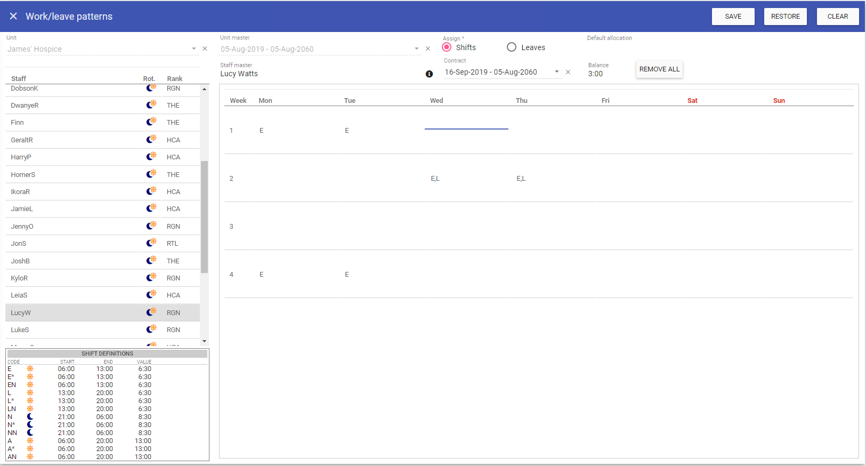
Task: Clear the Contract date selection
Action: pos(568,72)
